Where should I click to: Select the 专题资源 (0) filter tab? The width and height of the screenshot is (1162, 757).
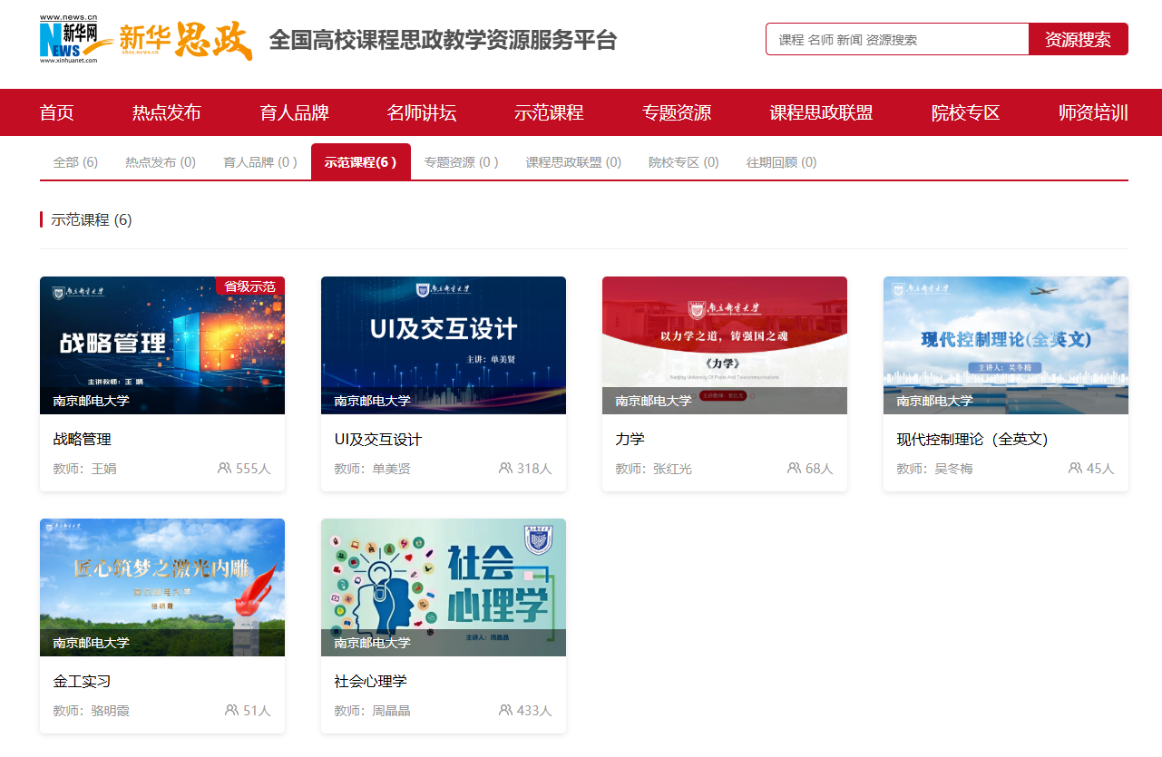click(x=461, y=162)
